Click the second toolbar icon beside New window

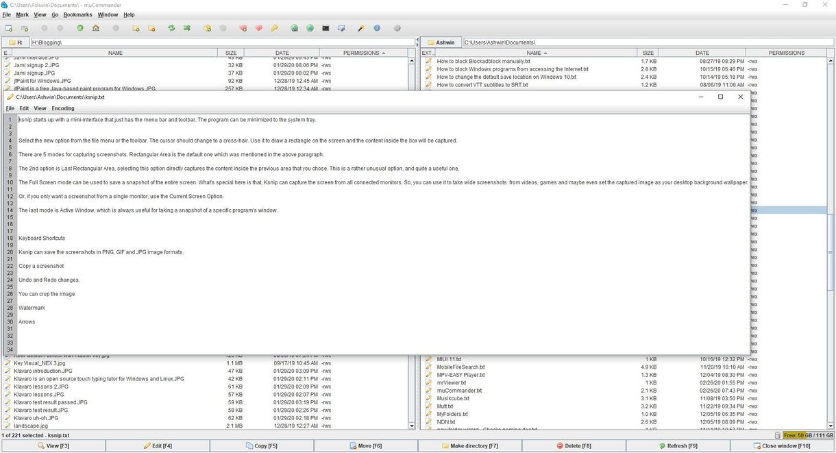coord(25,28)
